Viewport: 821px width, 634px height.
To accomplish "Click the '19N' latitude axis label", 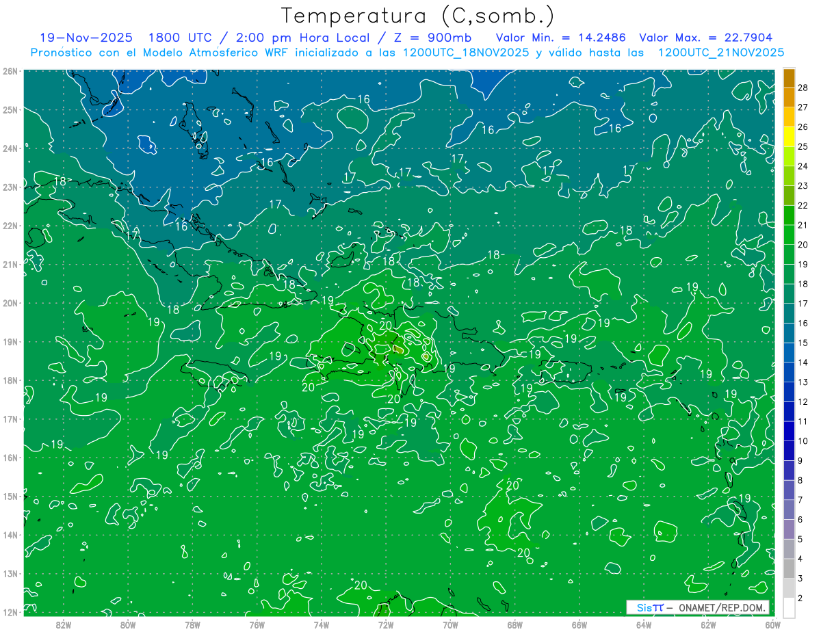I will pos(10,341).
